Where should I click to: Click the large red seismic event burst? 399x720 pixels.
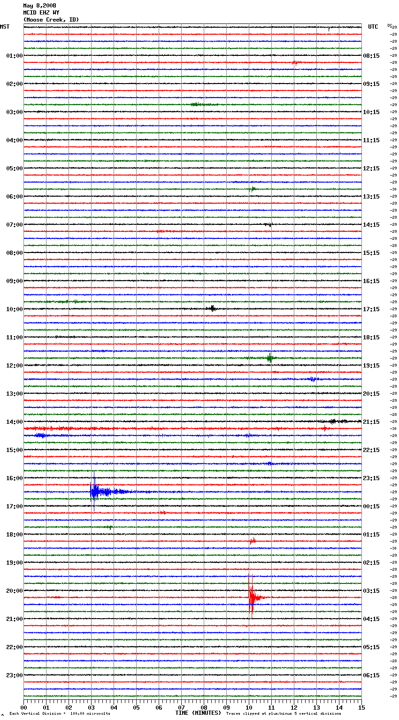253,597
